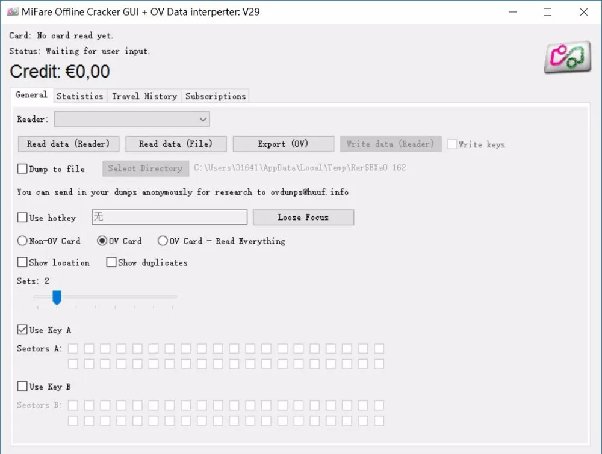This screenshot has width=602, height=454.
Task: Click the hotkey input field
Action: coord(169,217)
